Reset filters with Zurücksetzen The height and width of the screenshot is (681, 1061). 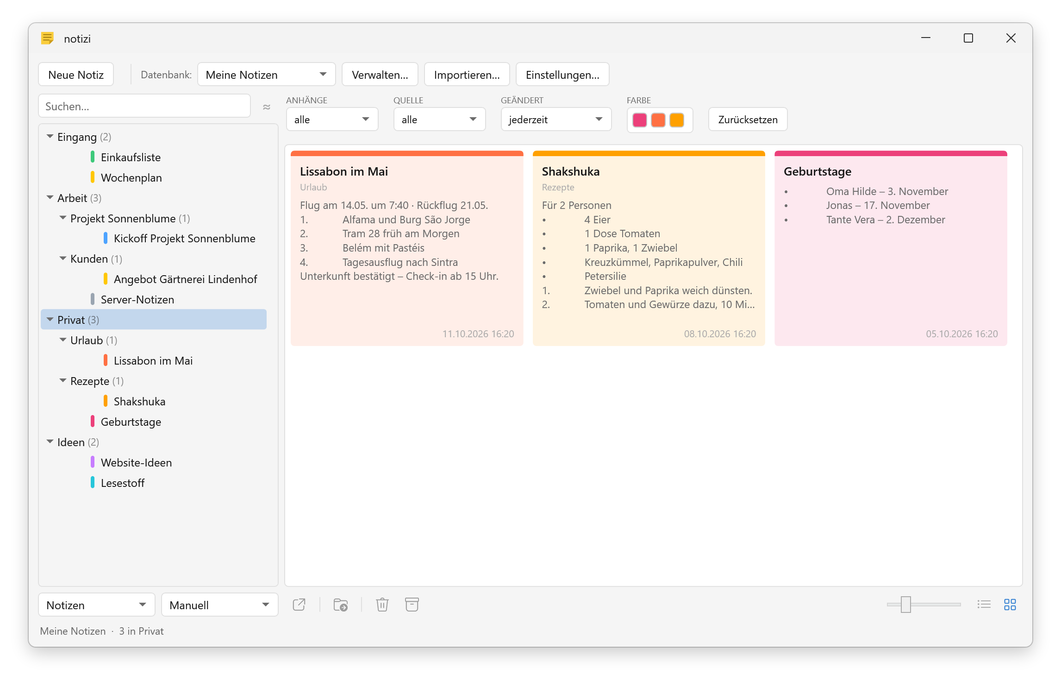point(748,120)
